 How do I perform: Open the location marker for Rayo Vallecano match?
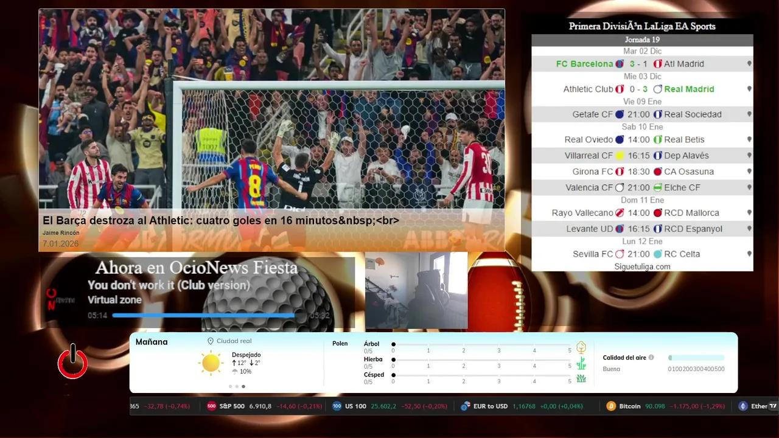tap(749, 213)
